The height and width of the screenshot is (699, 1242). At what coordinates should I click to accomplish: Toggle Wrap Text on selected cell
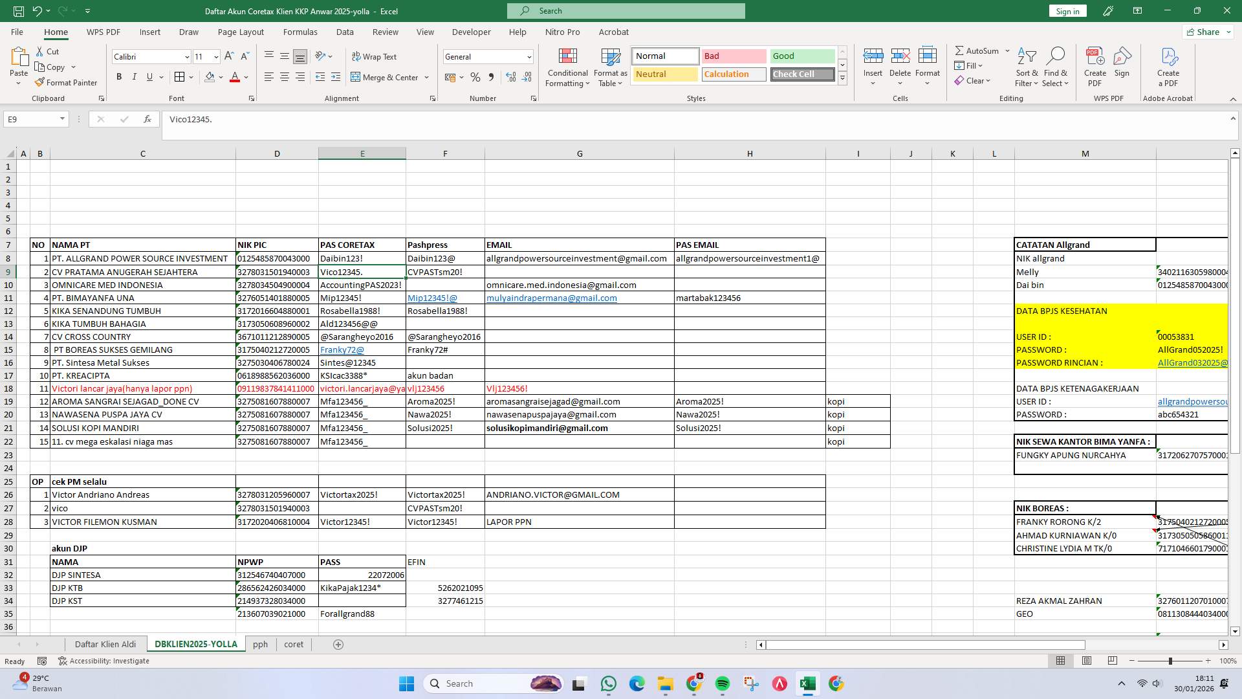coord(375,56)
